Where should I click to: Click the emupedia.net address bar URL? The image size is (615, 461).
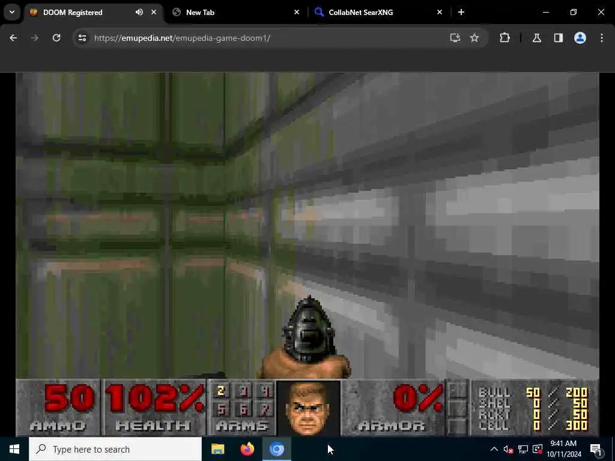[182, 38]
